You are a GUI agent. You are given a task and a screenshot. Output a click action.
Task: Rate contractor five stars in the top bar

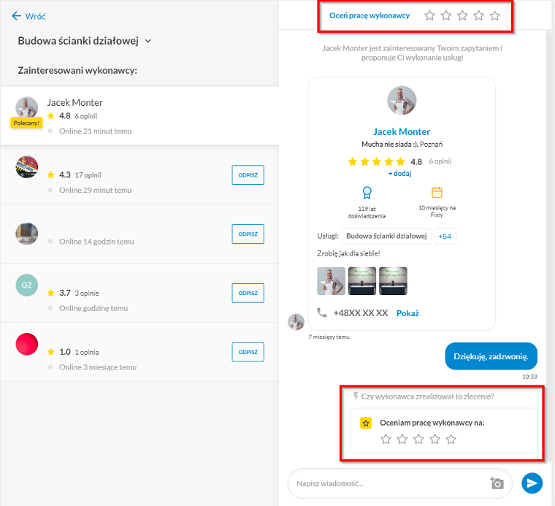click(495, 15)
